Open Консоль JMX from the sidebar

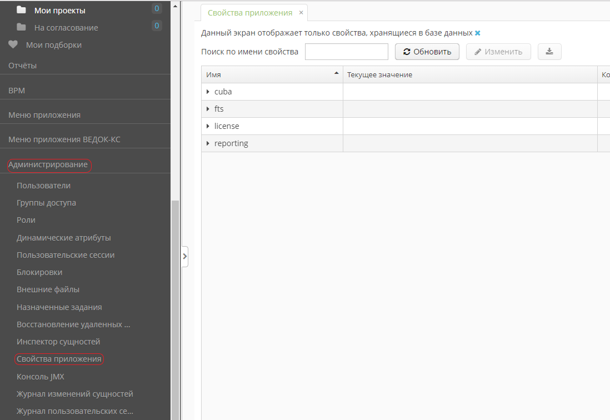point(41,377)
